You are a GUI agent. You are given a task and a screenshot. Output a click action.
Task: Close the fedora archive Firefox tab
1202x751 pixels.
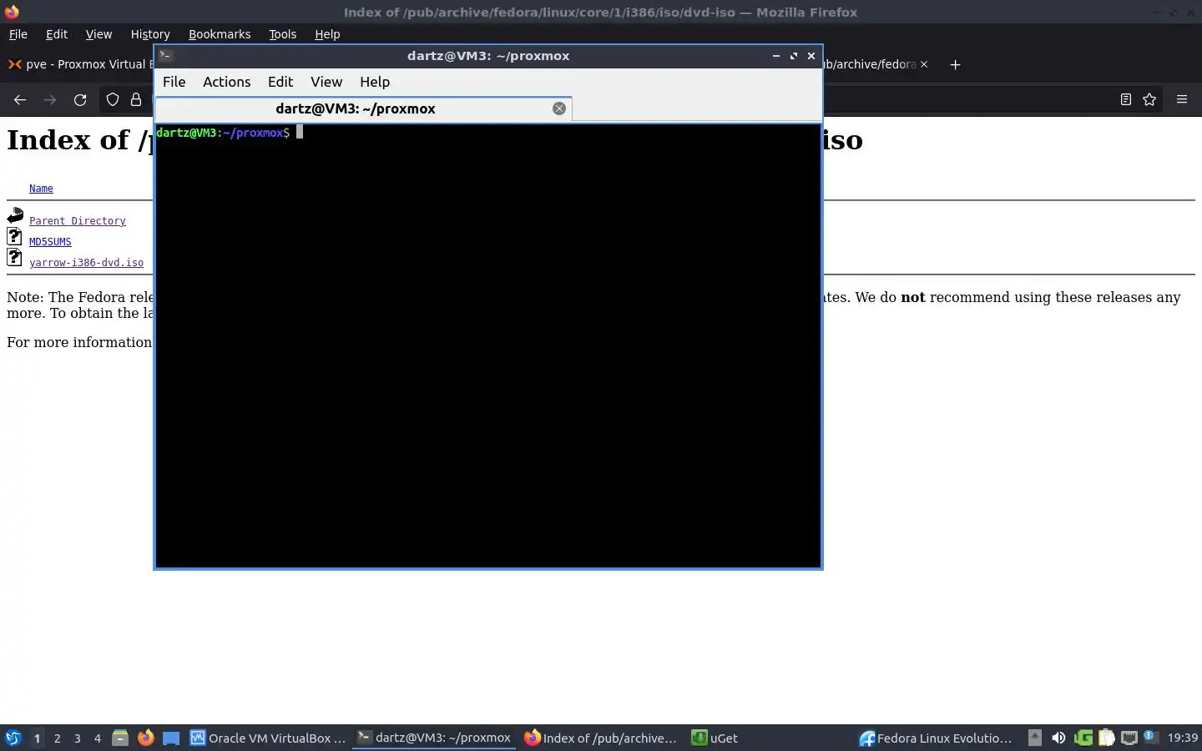coord(924,64)
